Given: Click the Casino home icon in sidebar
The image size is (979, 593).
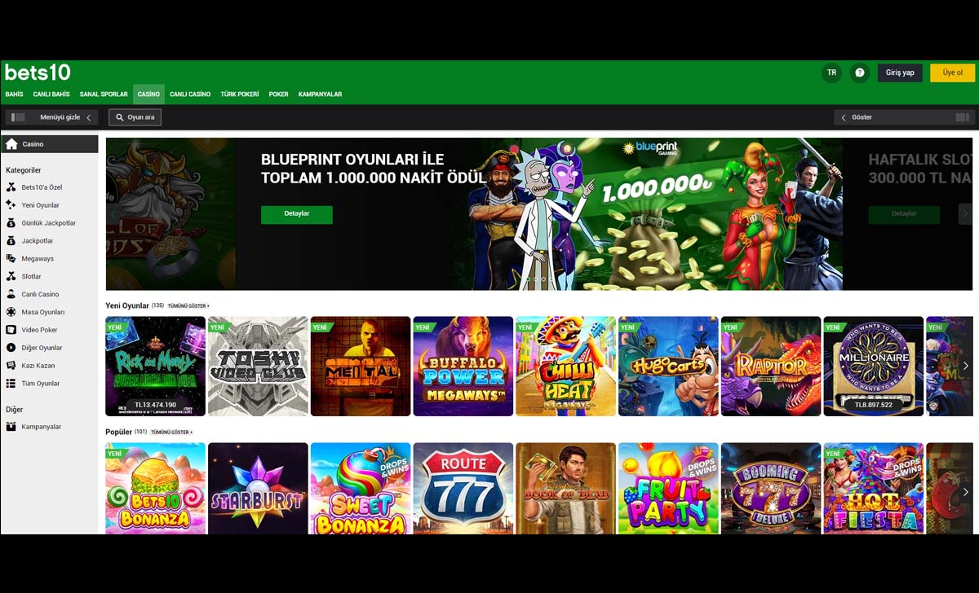Looking at the screenshot, I should pyautogui.click(x=11, y=144).
